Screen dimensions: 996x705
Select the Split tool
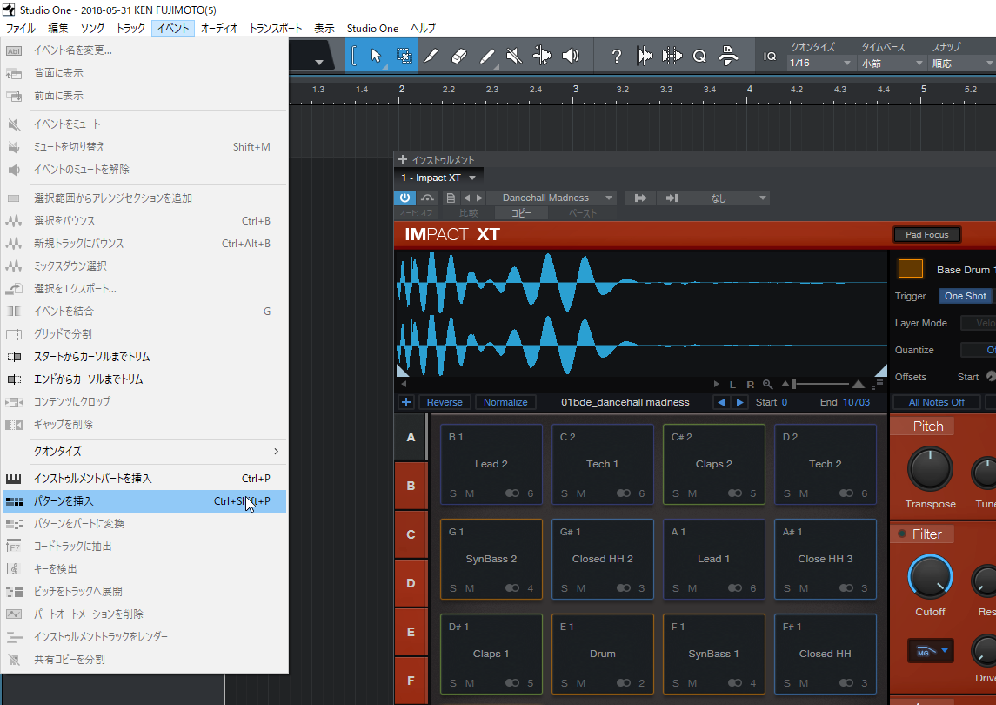click(x=431, y=56)
